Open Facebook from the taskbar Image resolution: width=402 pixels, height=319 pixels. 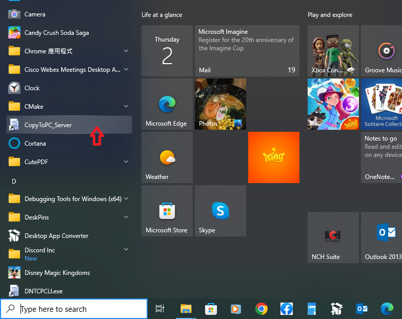pyautogui.click(x=286, y=309)
